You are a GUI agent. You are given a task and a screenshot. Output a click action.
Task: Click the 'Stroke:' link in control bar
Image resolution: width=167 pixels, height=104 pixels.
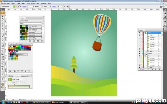click(x=24, y=7)
